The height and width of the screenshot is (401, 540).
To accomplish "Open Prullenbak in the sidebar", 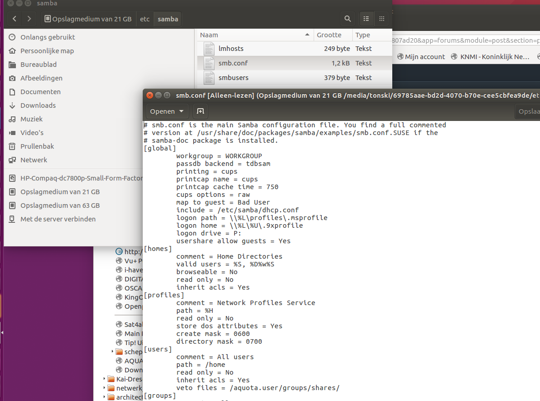I will point(37,146).
